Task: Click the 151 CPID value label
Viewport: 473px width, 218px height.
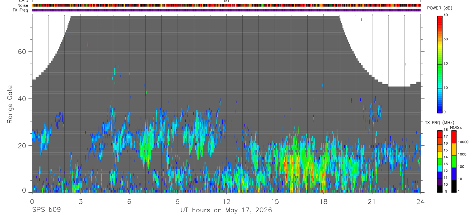Action: click(226, 1)
